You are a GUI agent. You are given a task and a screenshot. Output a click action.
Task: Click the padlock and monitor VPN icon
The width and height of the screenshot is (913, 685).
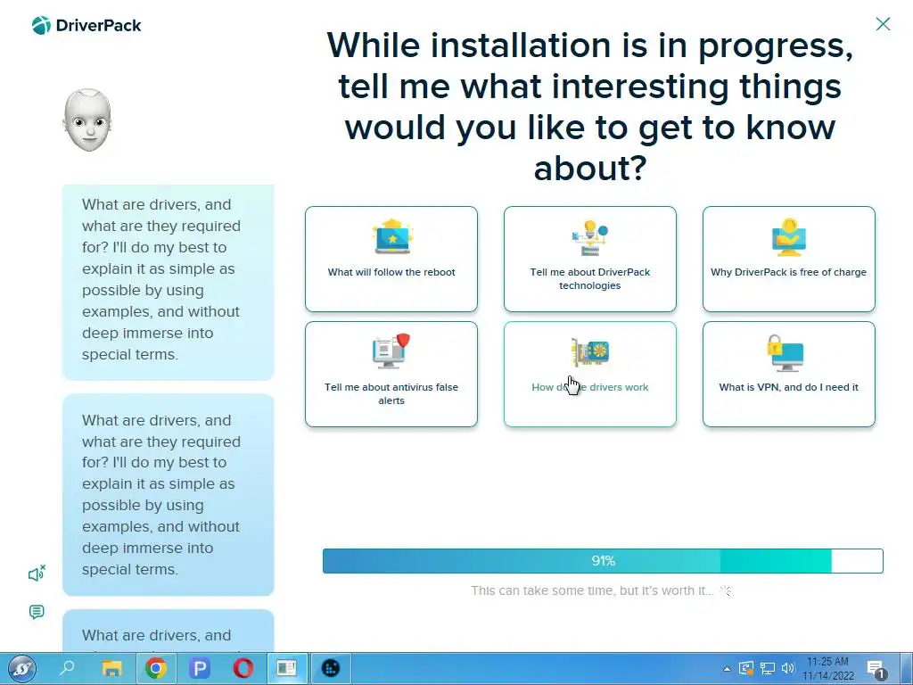coord(786,352)
